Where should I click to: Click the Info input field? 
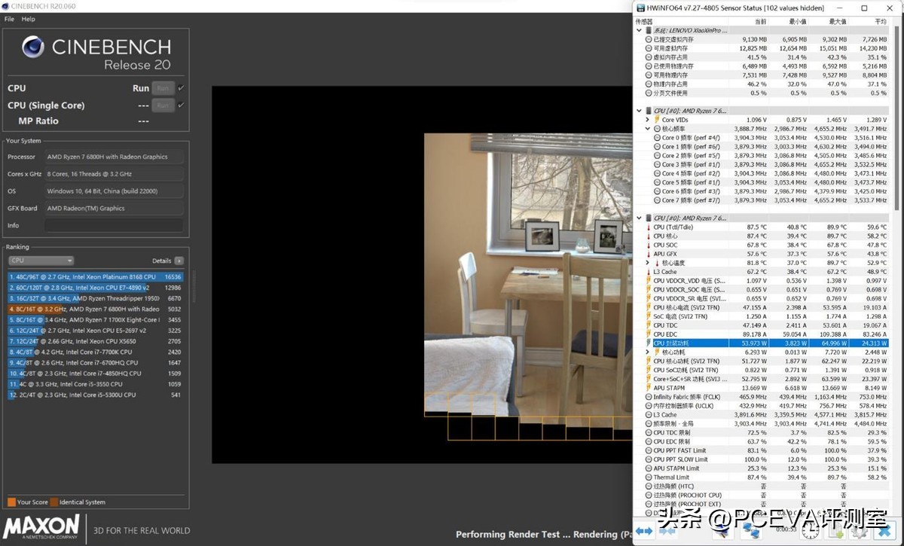114,225
